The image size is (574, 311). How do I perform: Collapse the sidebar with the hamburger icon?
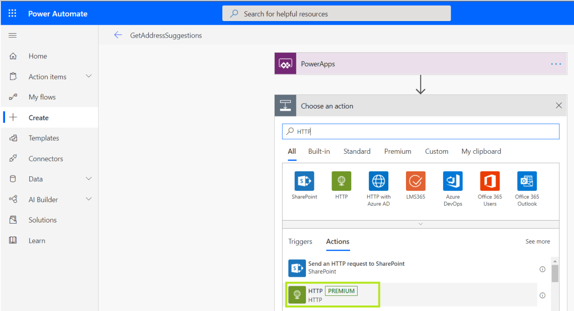click(x=12, y=35)
